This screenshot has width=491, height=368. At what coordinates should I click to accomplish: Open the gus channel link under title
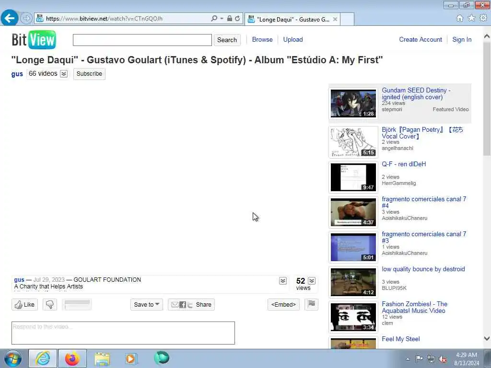tap(17, 74)
